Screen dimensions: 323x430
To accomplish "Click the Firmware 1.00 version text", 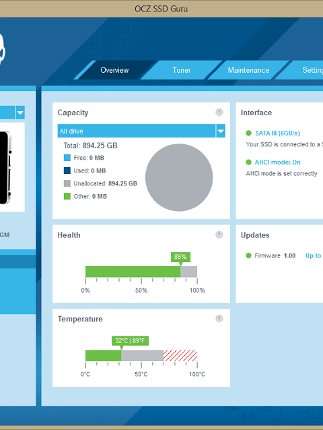I will coord(275,255).
